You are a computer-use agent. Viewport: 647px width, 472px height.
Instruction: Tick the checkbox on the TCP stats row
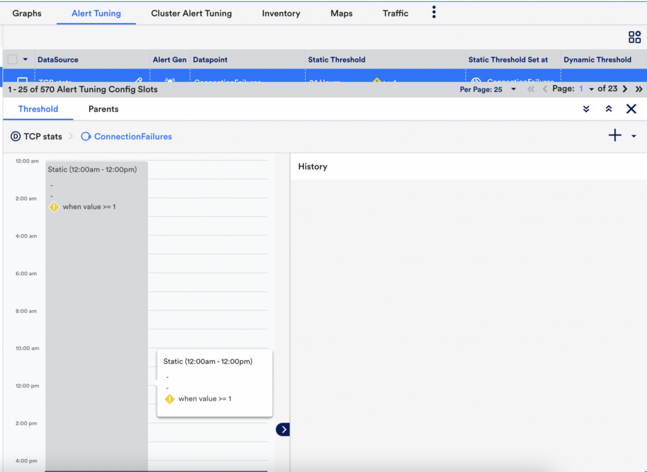click(x=23, y=80)
